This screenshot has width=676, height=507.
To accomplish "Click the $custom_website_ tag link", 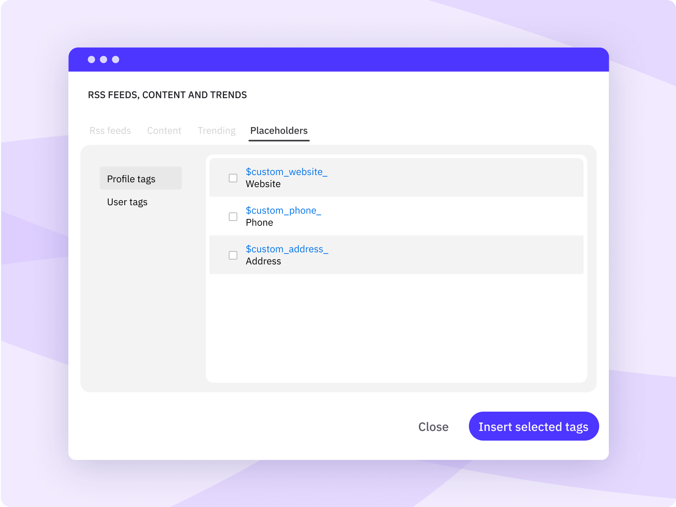I will (x=286, y=172).
